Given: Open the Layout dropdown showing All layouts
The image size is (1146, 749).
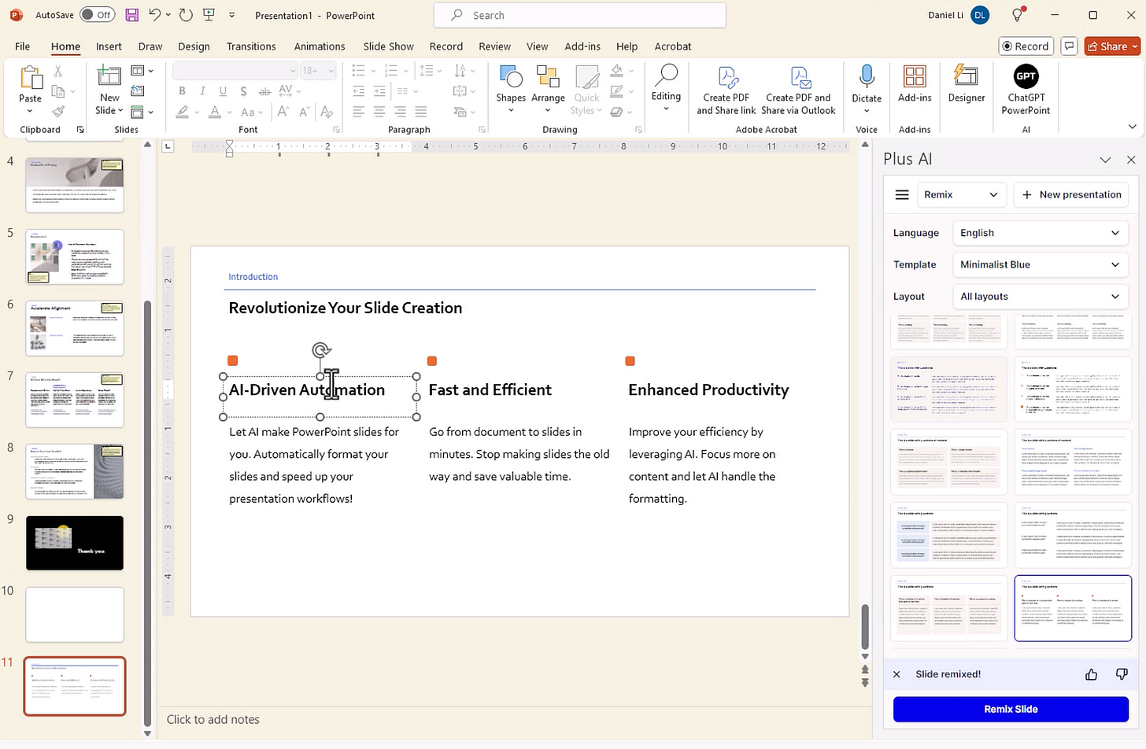Looking at the screenshot, I should pos(1039,297).
